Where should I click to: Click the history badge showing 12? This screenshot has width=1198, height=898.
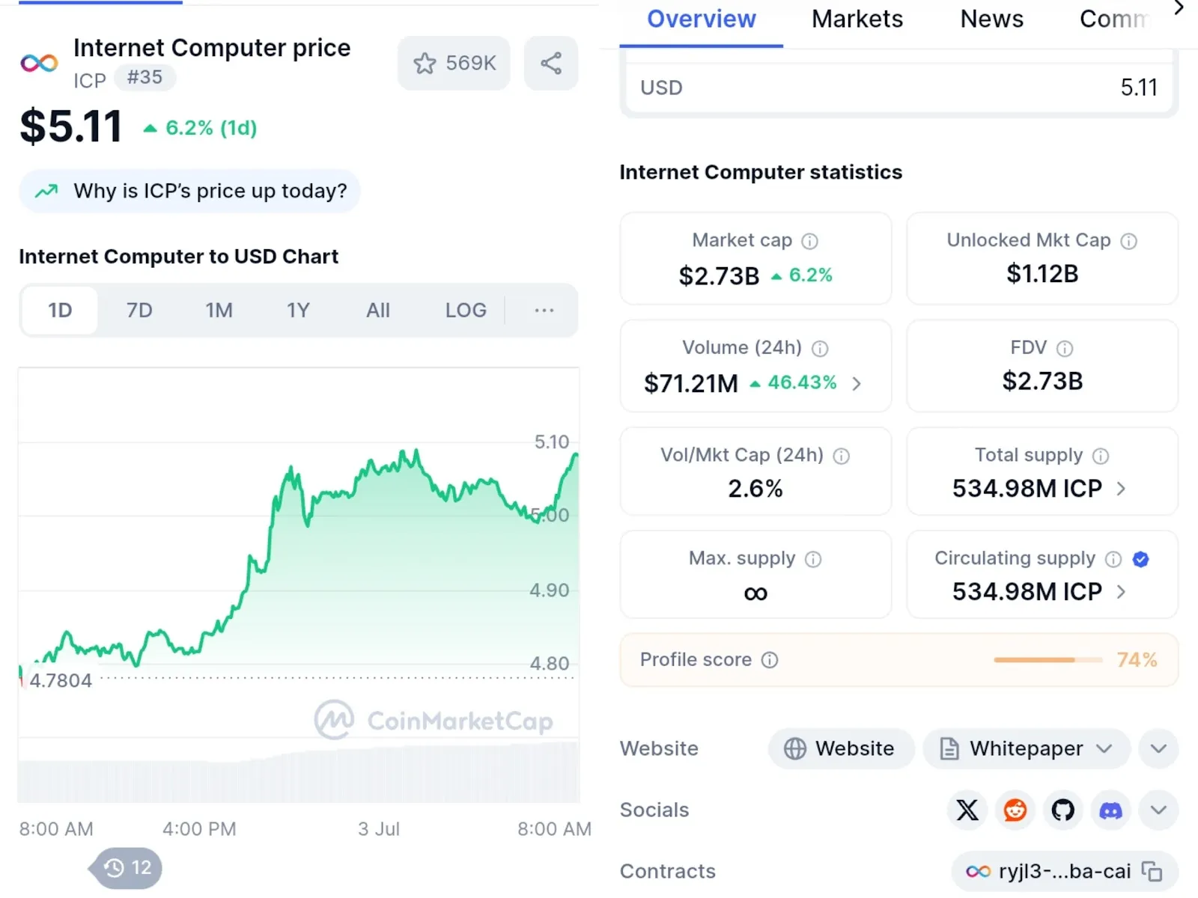(126, 868)
